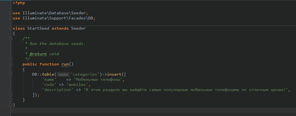Click the opening brace under class StartSeed

click(14, 34)
